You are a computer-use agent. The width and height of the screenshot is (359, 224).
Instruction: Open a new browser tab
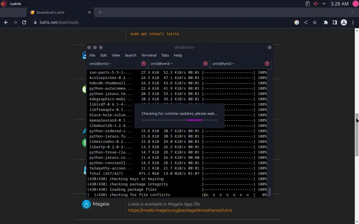[100, 12]
